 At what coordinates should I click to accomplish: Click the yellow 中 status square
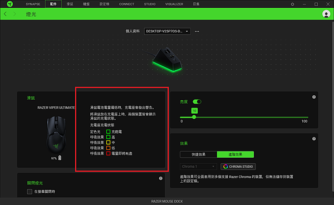[x=108, y=143]
